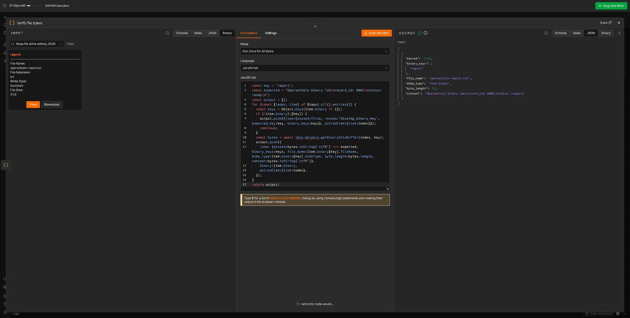Click the "passed": true line in the output JSON
The image size is (630, 318).
point(419,59)
